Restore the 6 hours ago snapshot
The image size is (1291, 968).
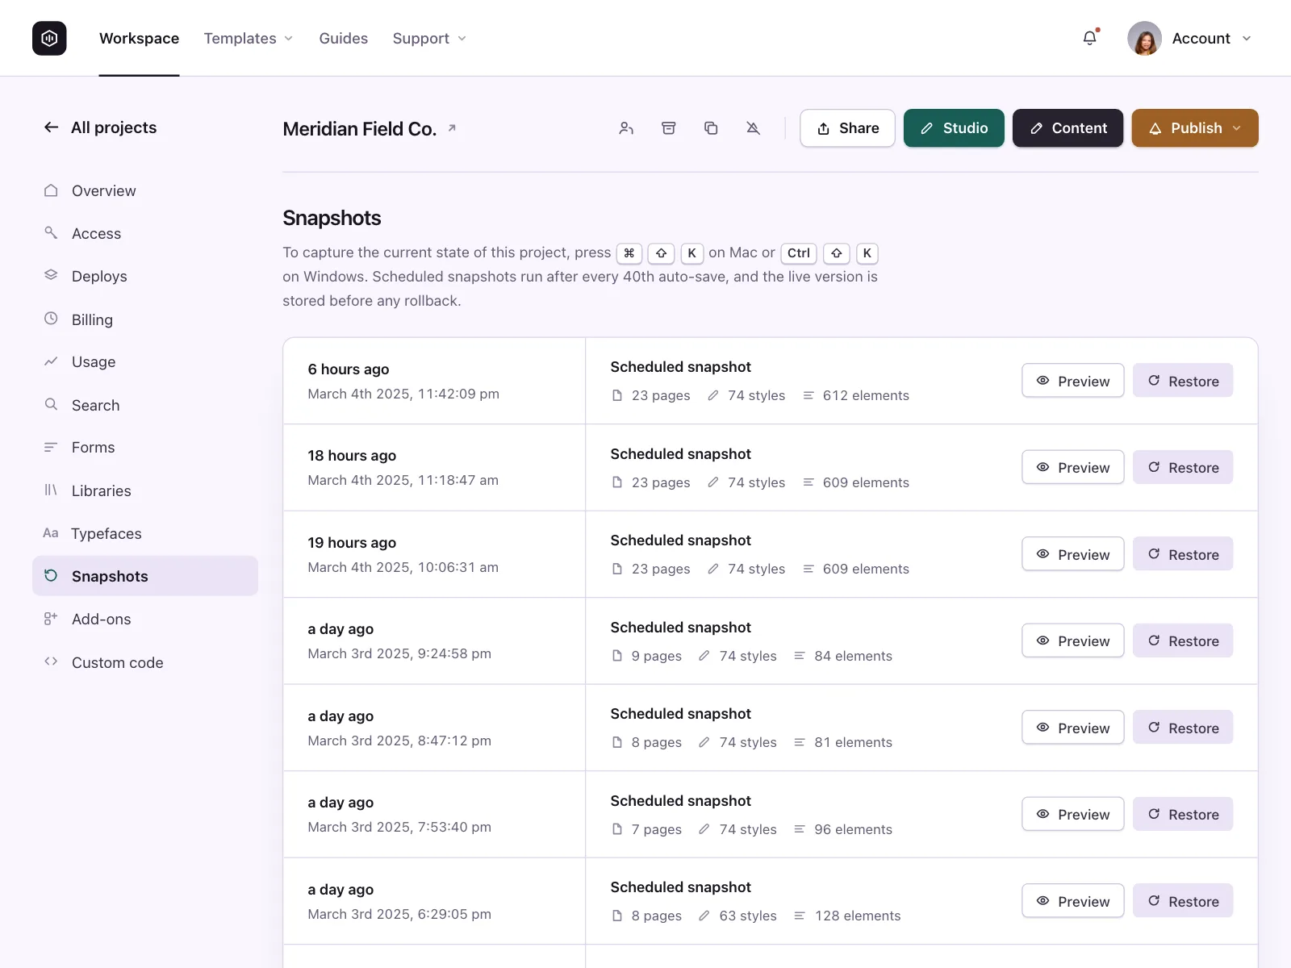click(1183, 381)
